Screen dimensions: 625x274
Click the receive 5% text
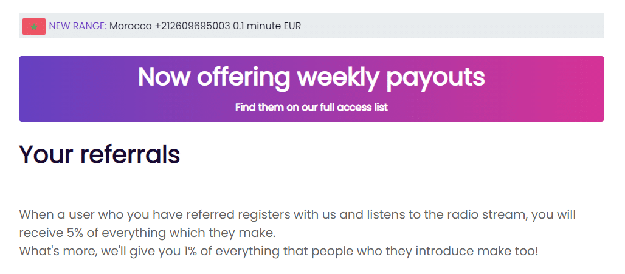pos(54,233)
